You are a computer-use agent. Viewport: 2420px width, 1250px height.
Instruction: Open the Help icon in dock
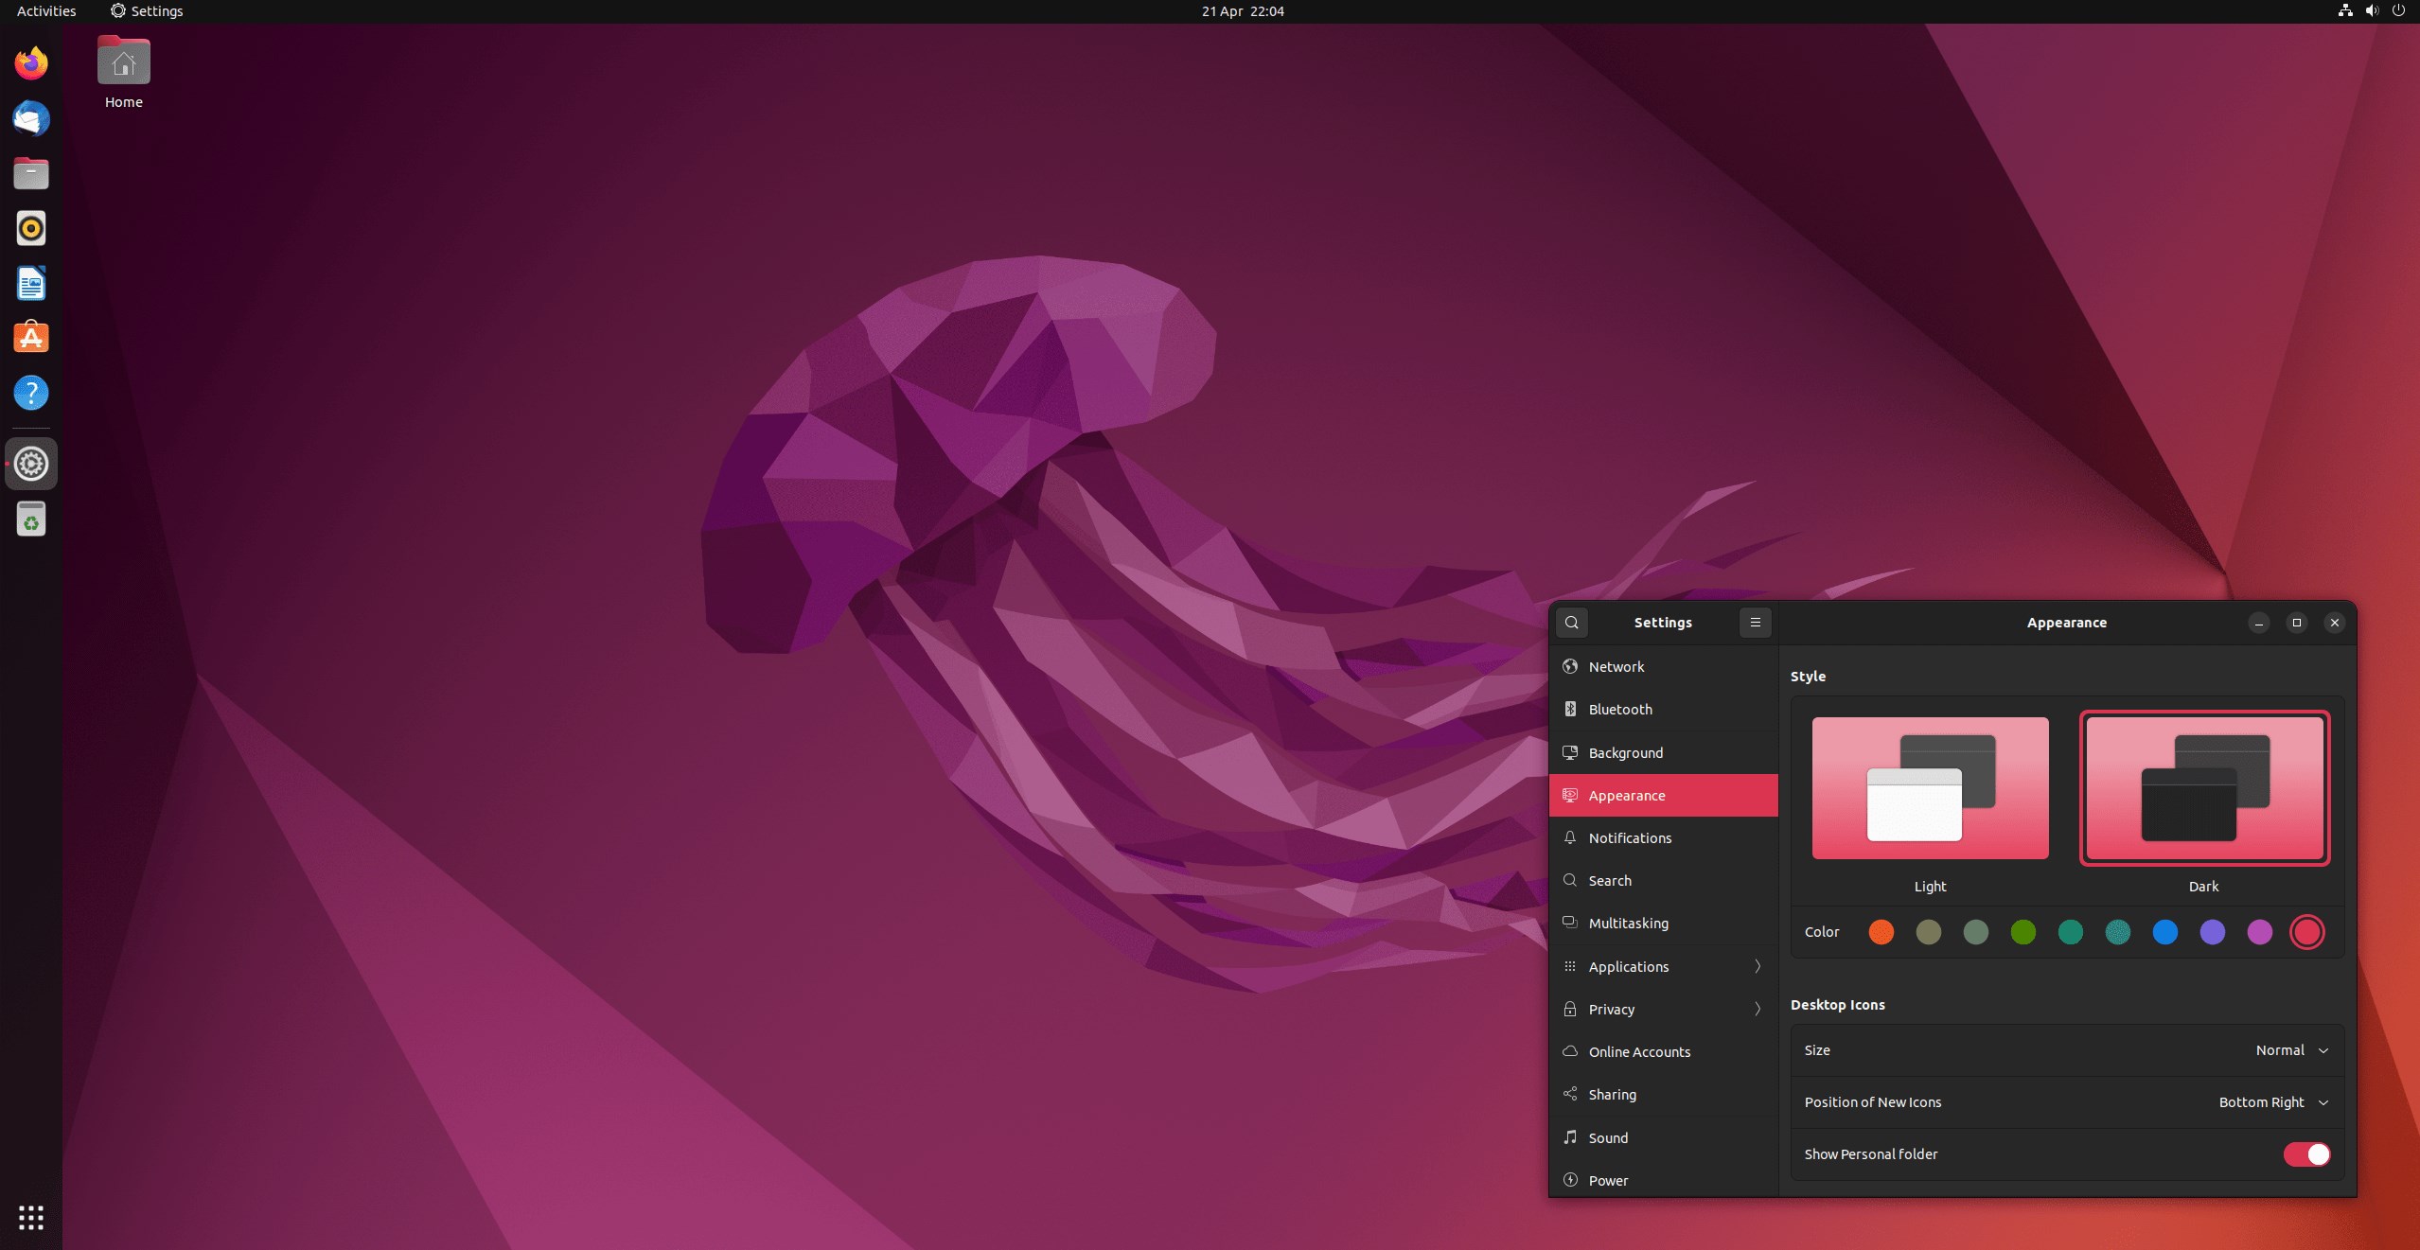point(30,394)
